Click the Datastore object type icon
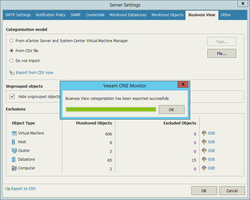250x200 pixels. click(14, 159)
